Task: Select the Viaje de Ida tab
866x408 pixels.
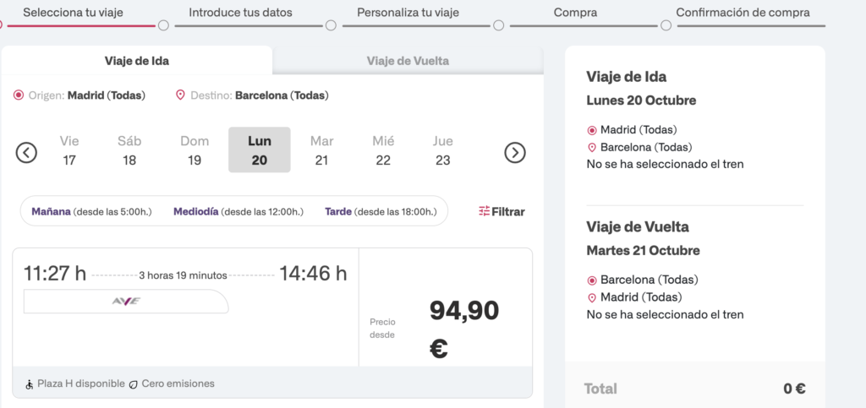Action: pos(137,61)
